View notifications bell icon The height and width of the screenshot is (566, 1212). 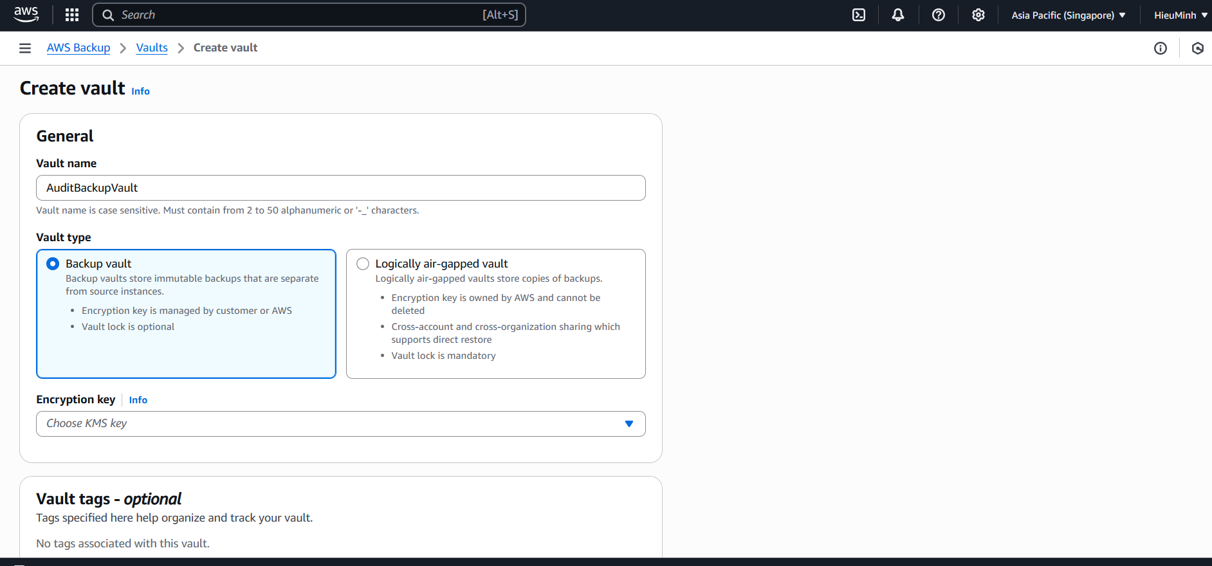point(898,15)
